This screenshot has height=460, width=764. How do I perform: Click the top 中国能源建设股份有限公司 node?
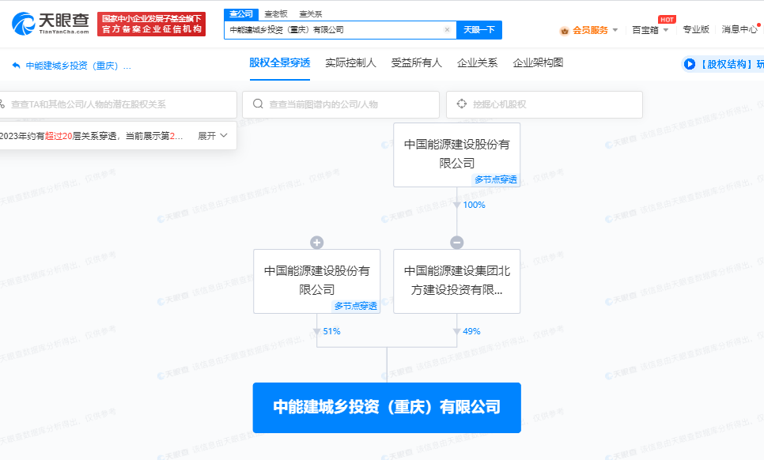(456, 154)
